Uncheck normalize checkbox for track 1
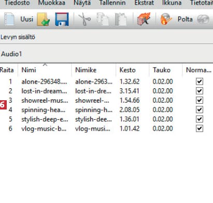Image resolution: width=213 pixels, height=203 pixels. [200, 82]
